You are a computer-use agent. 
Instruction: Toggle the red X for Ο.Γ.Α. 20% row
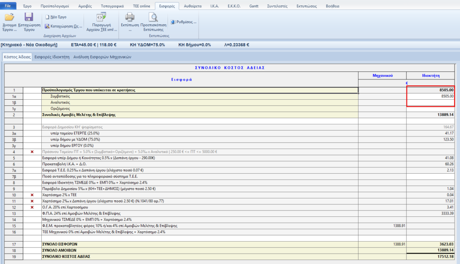[x=32, y=207]
